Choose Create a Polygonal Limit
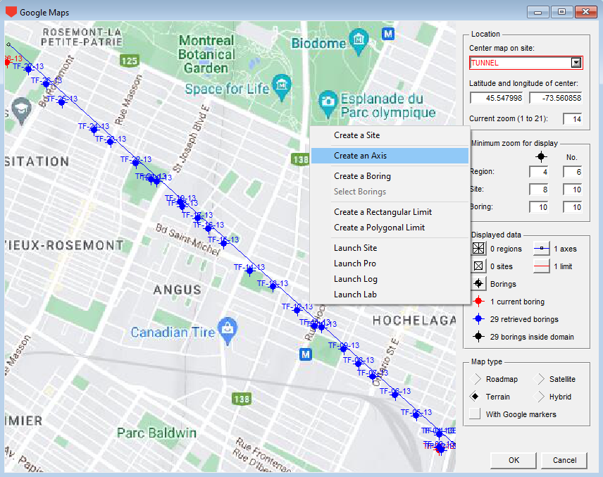Image resolution: width=603 pixels, height=477 pixels. point(390,228)
